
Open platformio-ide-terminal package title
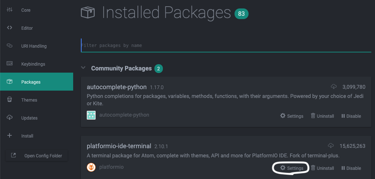click(119, 146)
